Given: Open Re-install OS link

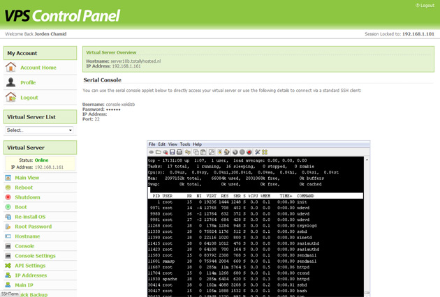Looking at the screenshot, I should (x=30, y=217).
